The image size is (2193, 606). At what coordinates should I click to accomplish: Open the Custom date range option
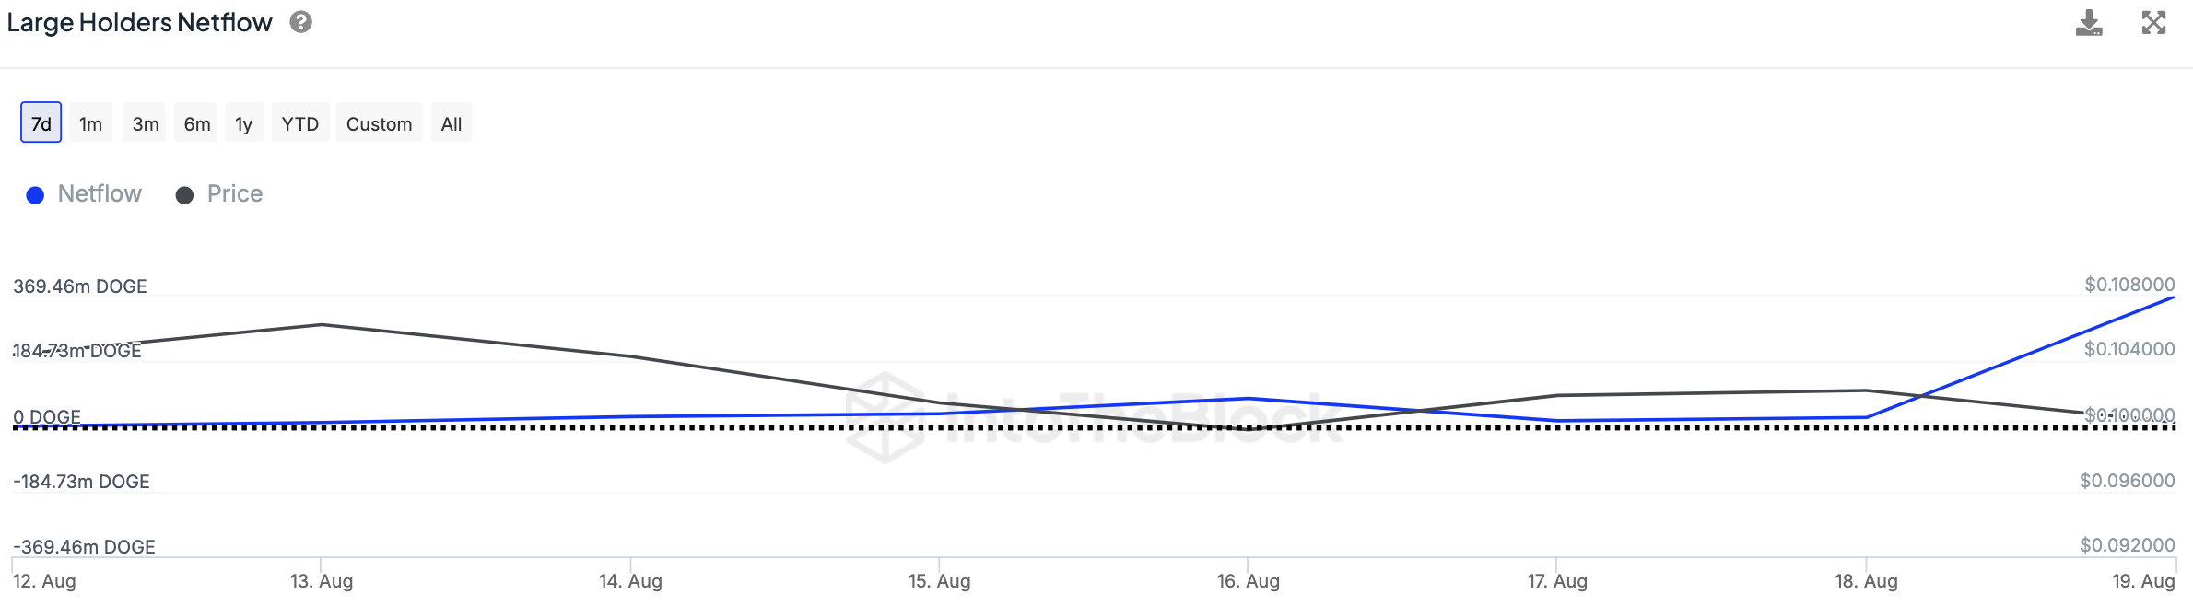coord(379,123)
